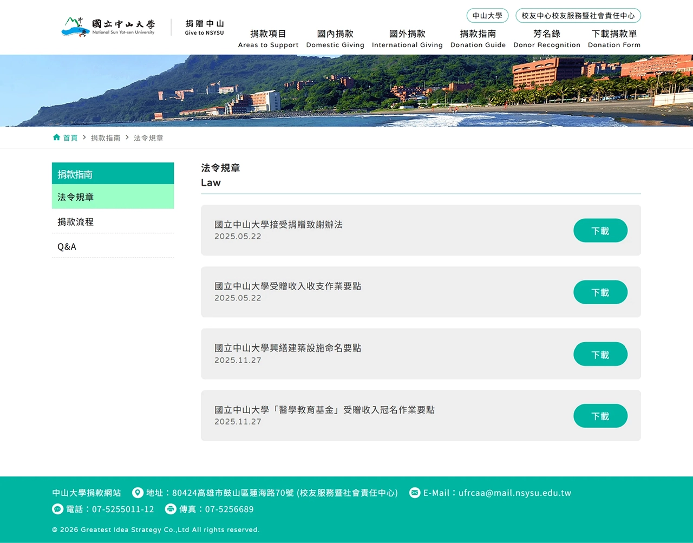The image size is (693, 543).
Task: Open the 國內捐款 Domestic Giving menu
Action: [x=335, y=38]
